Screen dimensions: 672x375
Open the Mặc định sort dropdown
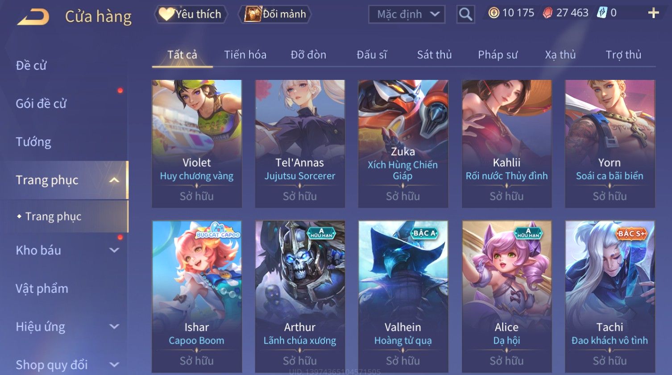pyautogui.click(x=407, y=15)
